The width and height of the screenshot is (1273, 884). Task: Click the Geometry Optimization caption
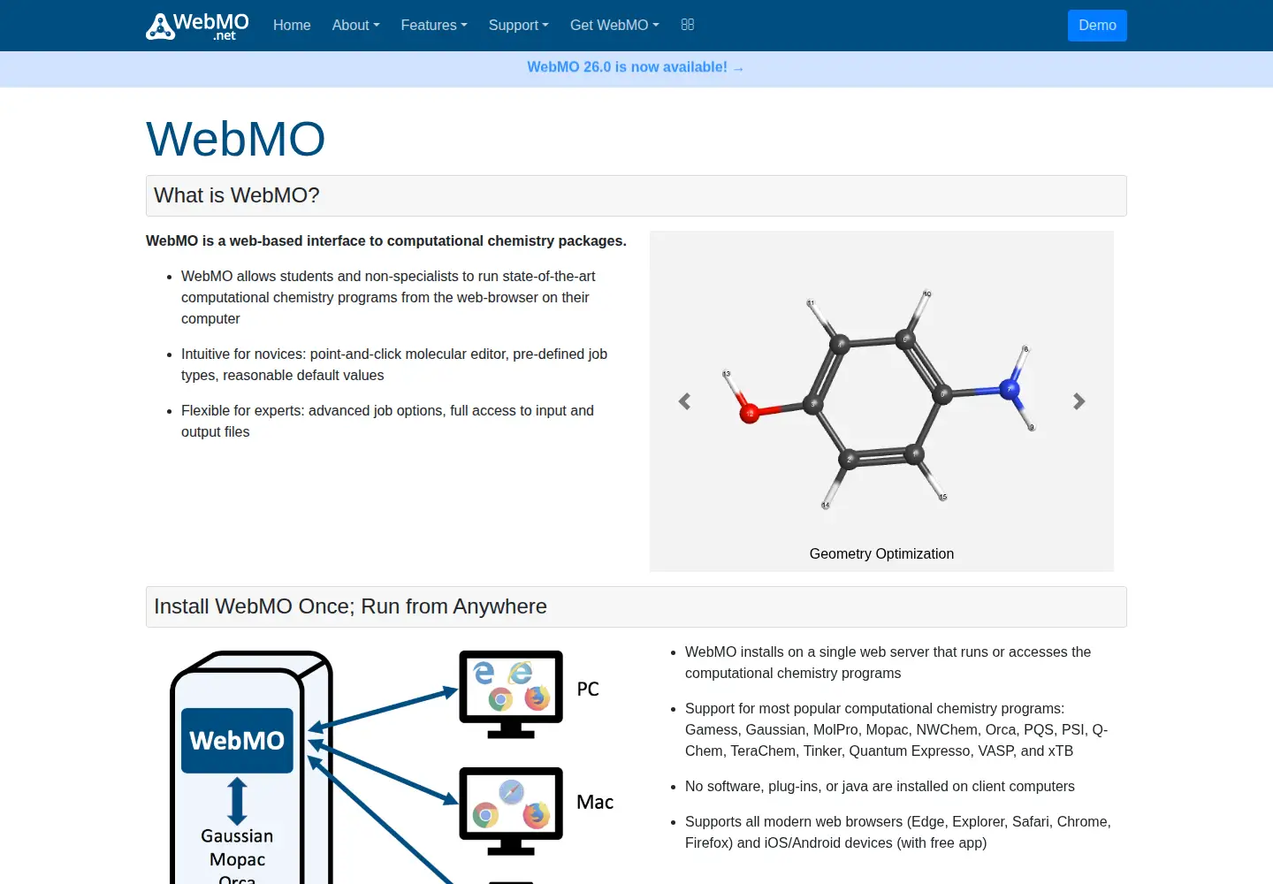pyautogui.click(x=881, y=553)
